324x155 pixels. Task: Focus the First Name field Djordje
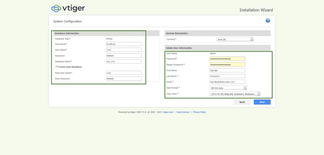[x=227, y=70]
